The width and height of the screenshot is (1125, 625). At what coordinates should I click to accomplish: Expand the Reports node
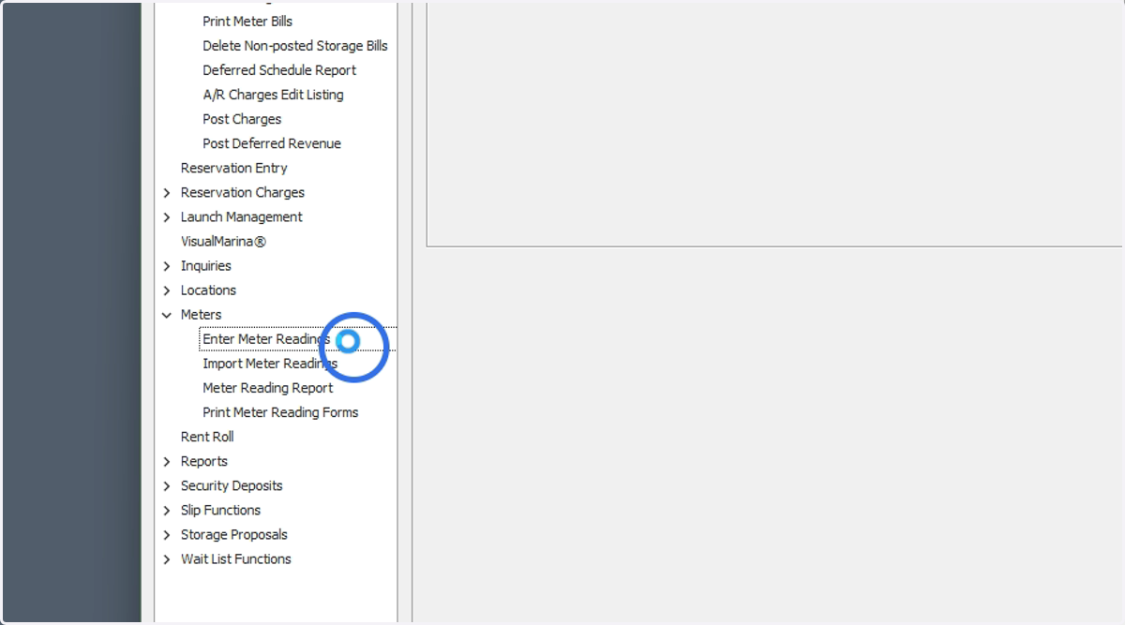(167, 461)
